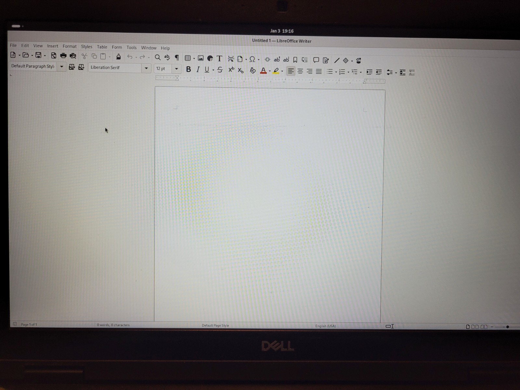Insert a table using the grid icon
This screenshot has width=520, height=390.
tap(188, 58)
